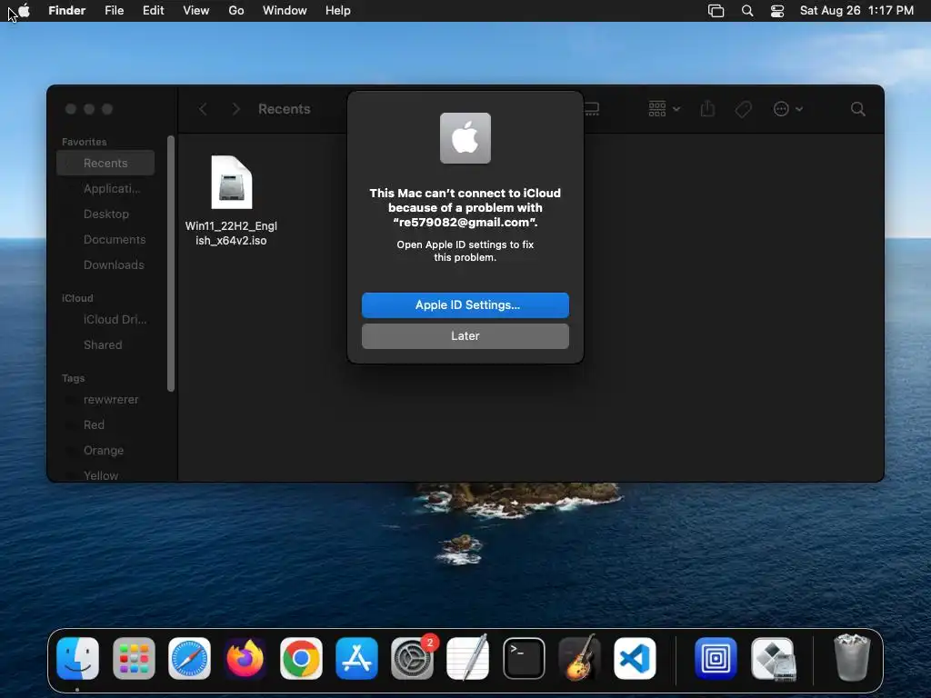
Task: Open the View menu
Action: [x=196, y=11]
